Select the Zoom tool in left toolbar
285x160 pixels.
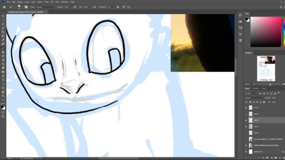point(3,96)
